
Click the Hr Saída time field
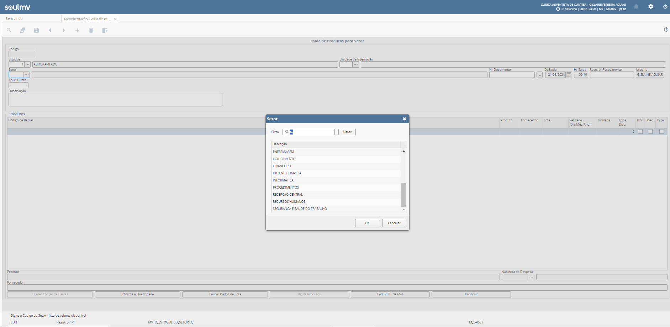pos(581,75)
